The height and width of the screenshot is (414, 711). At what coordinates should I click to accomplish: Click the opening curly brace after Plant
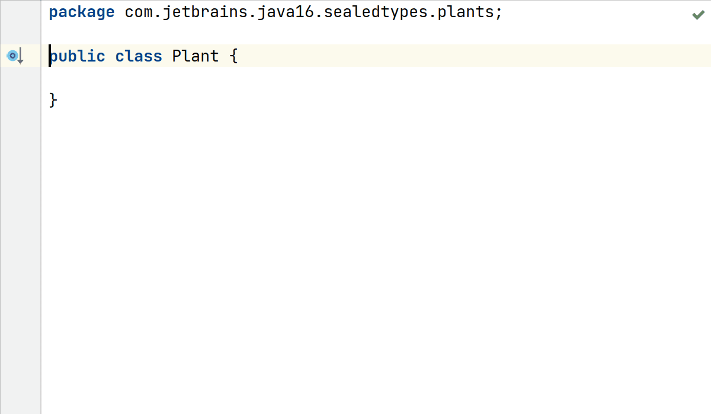tap(233, 56)
